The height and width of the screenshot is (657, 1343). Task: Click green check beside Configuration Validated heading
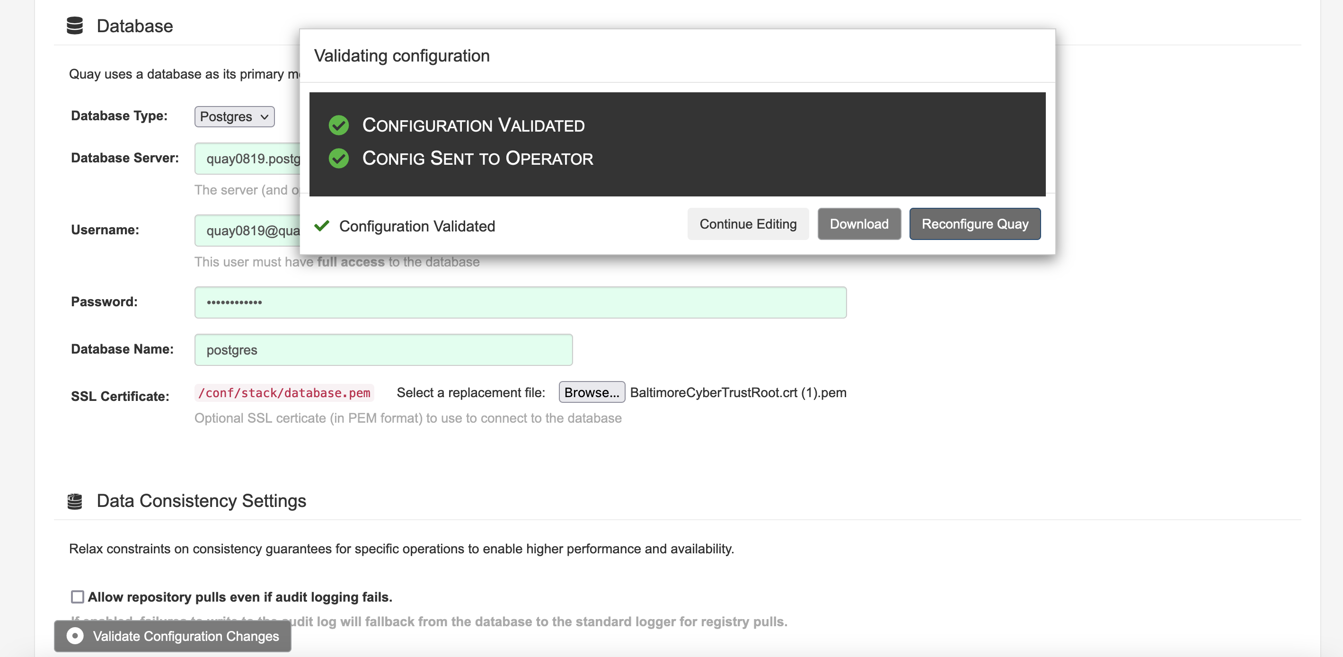click(x=338, y=125)
